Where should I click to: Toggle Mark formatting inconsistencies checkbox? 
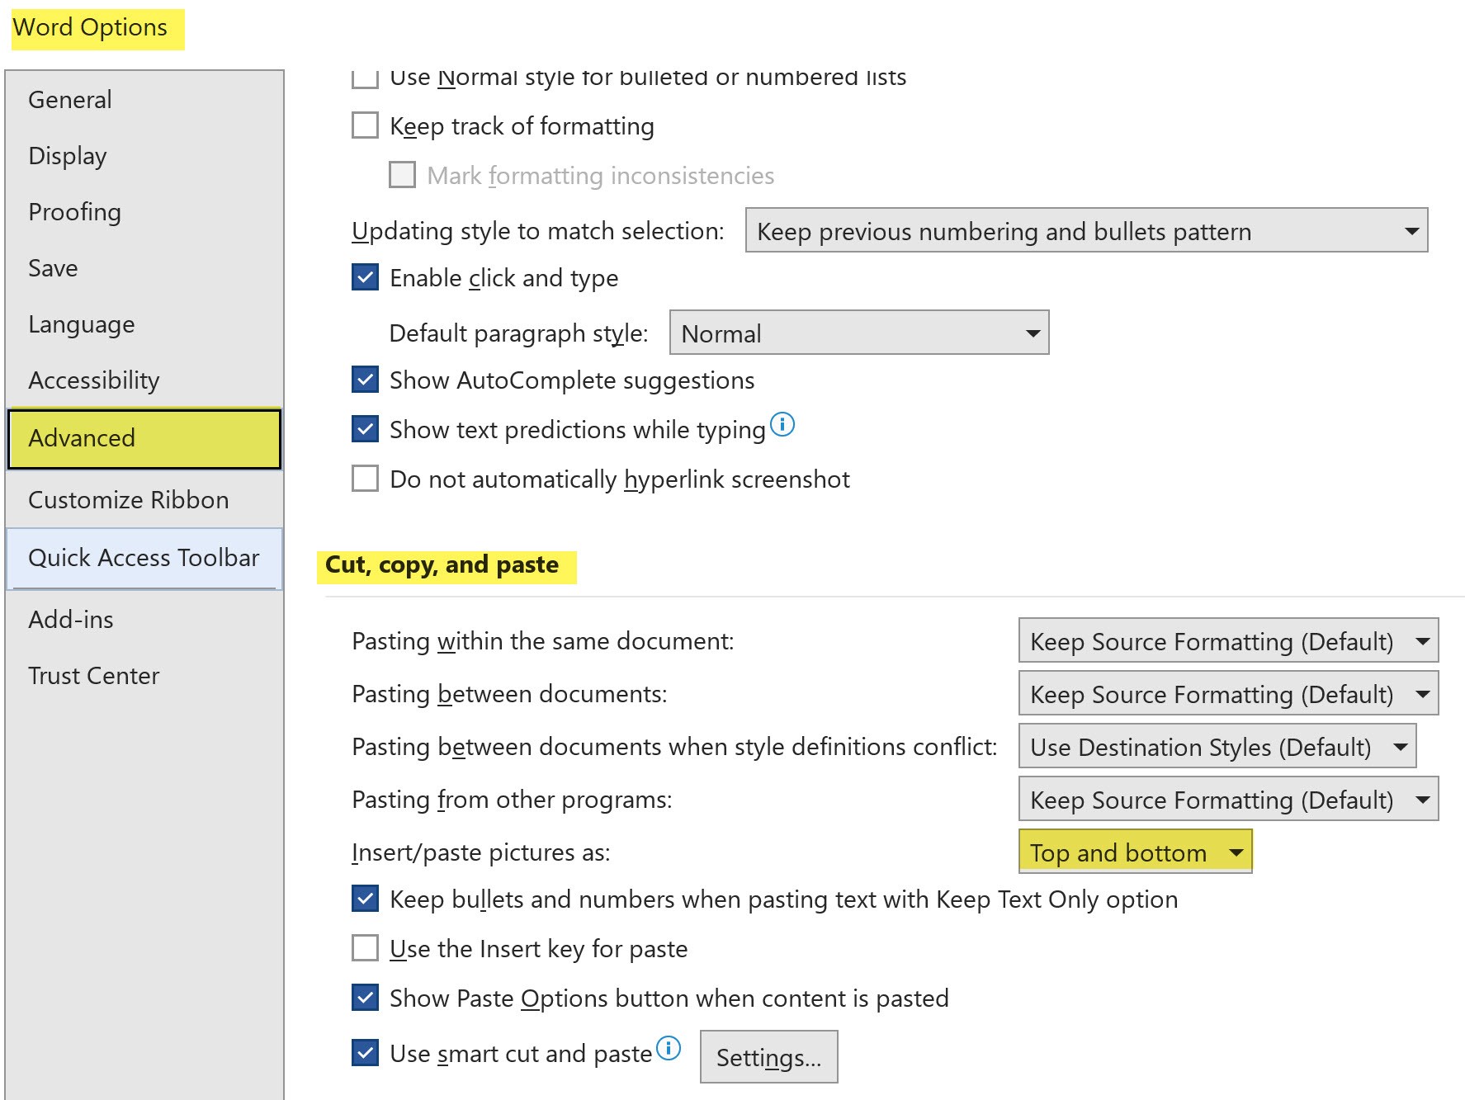pyautogui.click(x=402, y=175)
